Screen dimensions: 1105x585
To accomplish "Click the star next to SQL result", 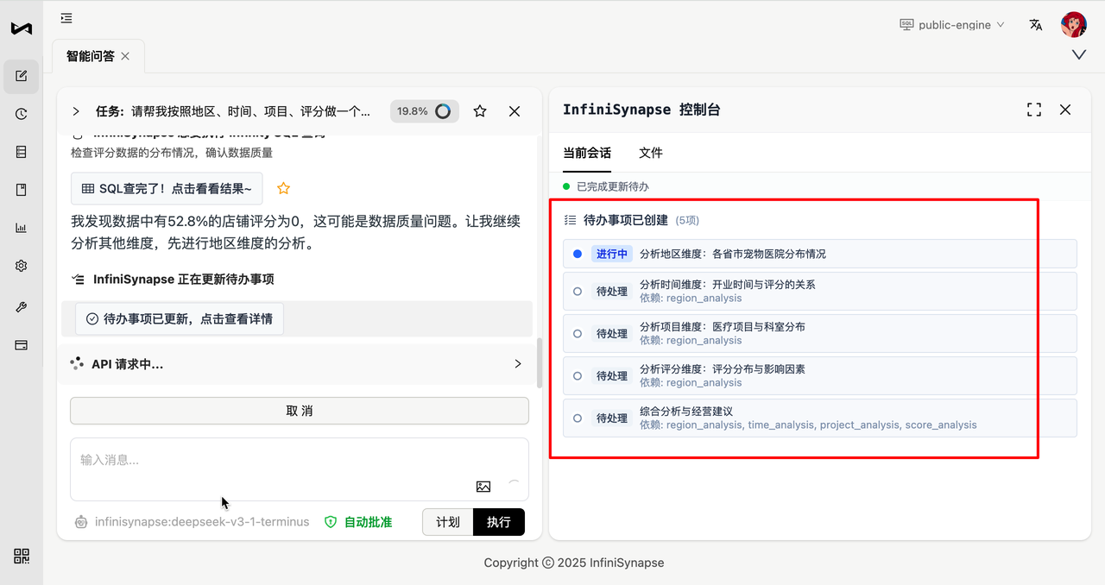I will 283,188.
